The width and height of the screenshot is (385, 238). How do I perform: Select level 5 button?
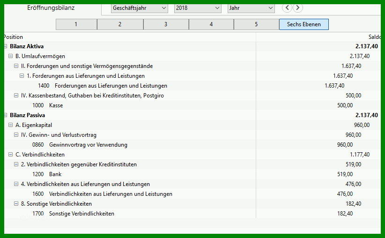pyautogui.click(x=256, y=24)
